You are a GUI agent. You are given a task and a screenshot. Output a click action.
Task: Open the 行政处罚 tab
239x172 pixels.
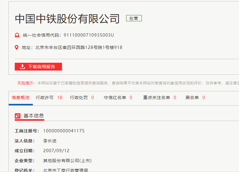(x=79, y=98)
